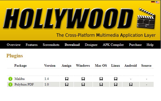The width and height of the screenshot is (161, 101).
Task: Open the Overview page
Action: (x=14, y=45)
